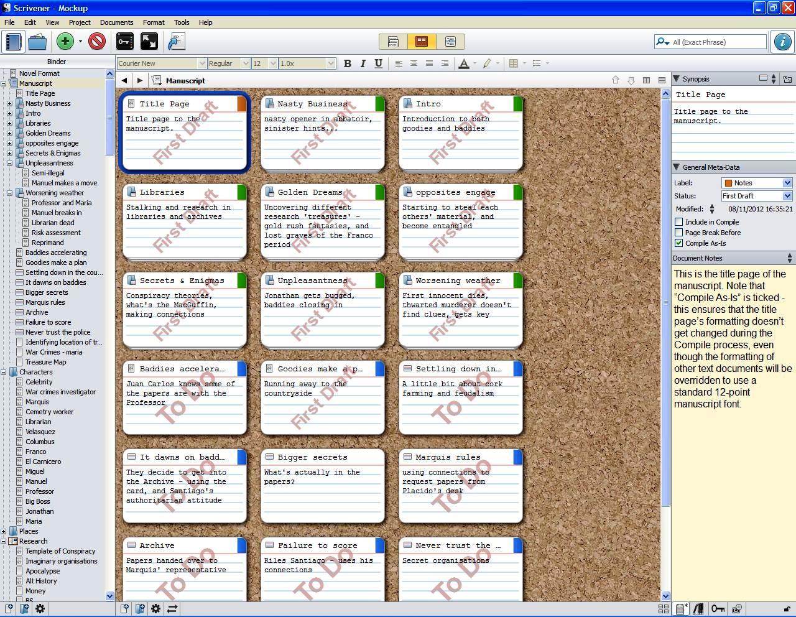Click the Document Notes text area

tap(733, 432)
